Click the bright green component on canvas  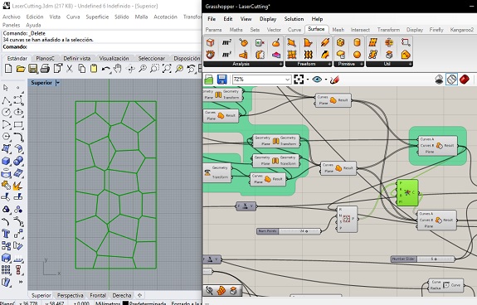[x=407, y=193]
